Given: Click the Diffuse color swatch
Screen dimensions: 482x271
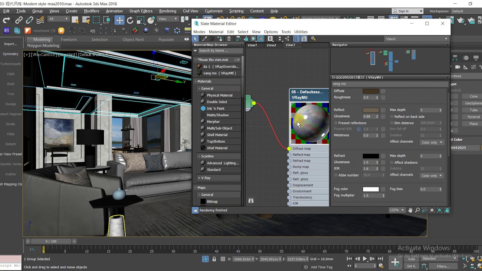Looking at the screenshot, I should point(371,91).
